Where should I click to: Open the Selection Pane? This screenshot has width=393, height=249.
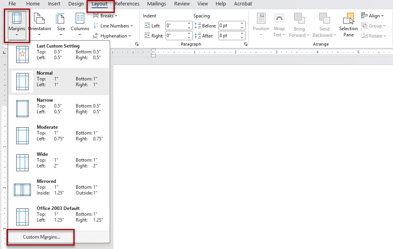click(x=349, y=25)
